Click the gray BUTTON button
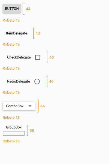Image resolution: width=109 pixels, height=164 pixels. pos(12,9)
